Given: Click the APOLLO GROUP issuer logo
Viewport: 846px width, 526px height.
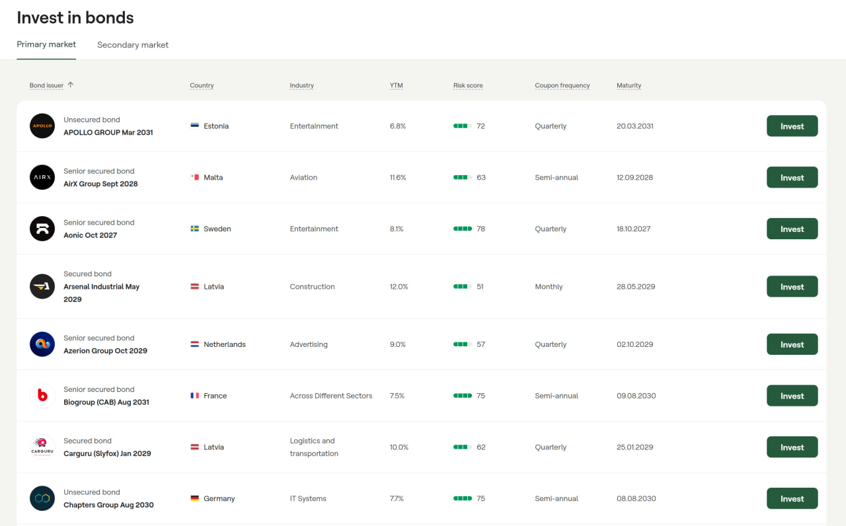Looking at the screenshot, I should tap(42, 126).
